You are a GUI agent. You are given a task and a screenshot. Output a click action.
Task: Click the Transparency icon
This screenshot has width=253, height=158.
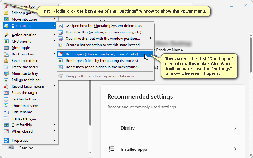click(x=6, y=118)
